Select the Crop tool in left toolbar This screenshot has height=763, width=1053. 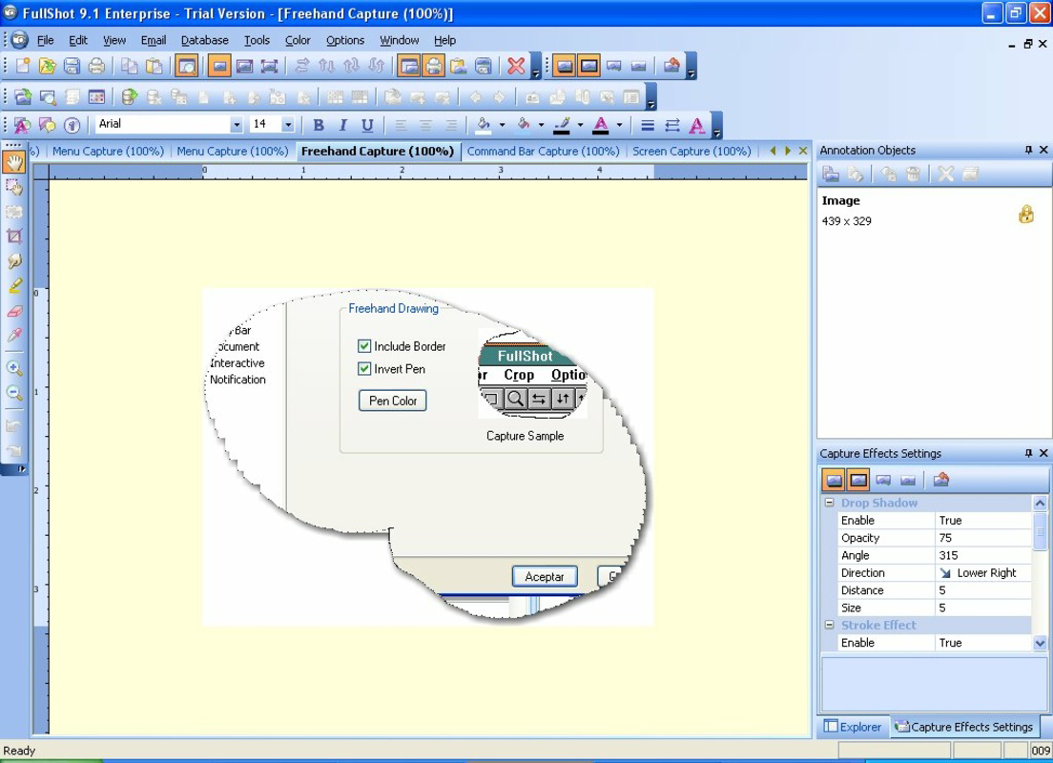pyautogui.click(x=14, y=237)
